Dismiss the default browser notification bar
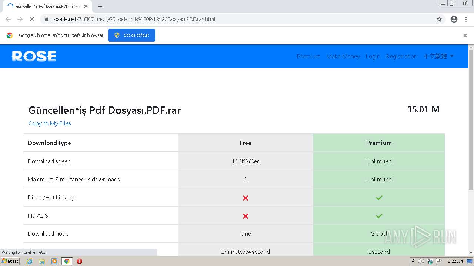Screen dimensions: 474x266 [x=465, y=35]
